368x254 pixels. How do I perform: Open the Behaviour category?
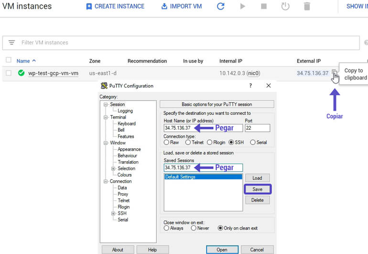pyautogui.click(x=128, y=155)
